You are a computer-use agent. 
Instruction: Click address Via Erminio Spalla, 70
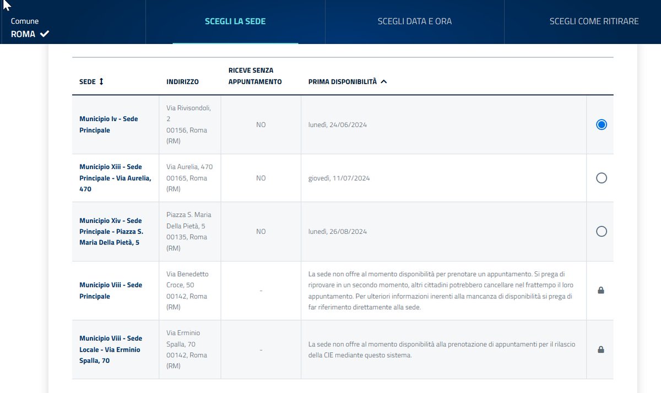pyautogui.click(x=187, y=350)
